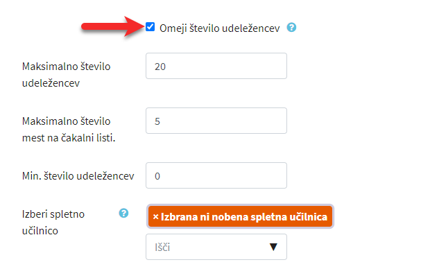Screen dimensions: 421x269
Task: Click the Maksimalno število udeležencev label
Action: pos(66,75)
